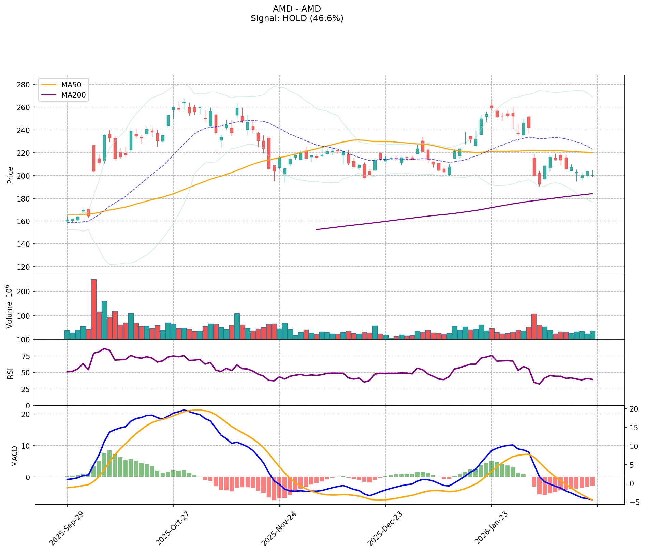
Task: Click the 'Volume' y-axis label
Action: click(10, 308)
